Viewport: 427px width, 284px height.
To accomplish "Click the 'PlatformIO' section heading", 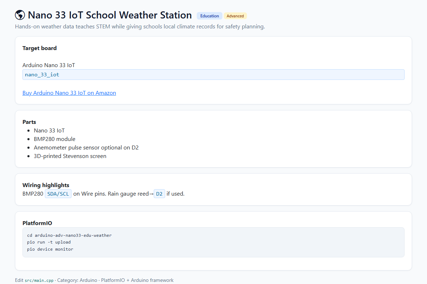I will [x=37, y=223].
